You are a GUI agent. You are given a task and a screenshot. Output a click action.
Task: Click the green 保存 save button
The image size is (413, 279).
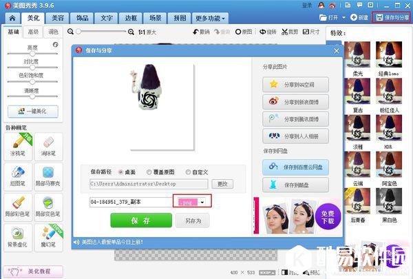click(140, 220)
